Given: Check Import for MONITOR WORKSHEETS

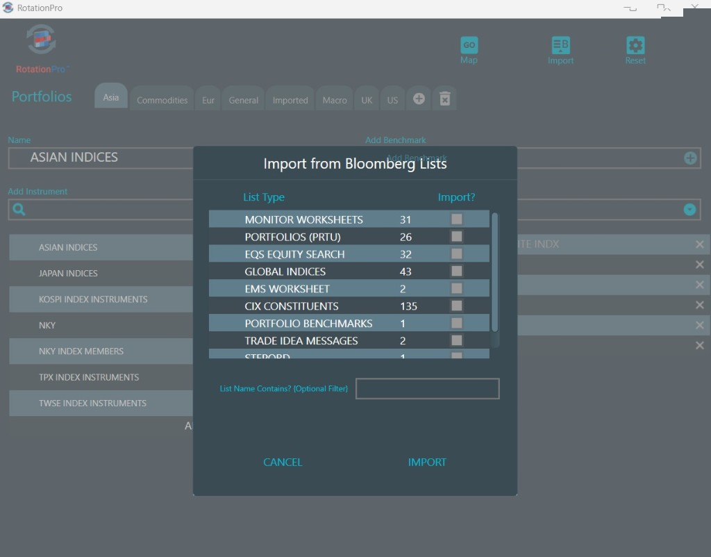Looking at the screenshot, I should 457,219.
